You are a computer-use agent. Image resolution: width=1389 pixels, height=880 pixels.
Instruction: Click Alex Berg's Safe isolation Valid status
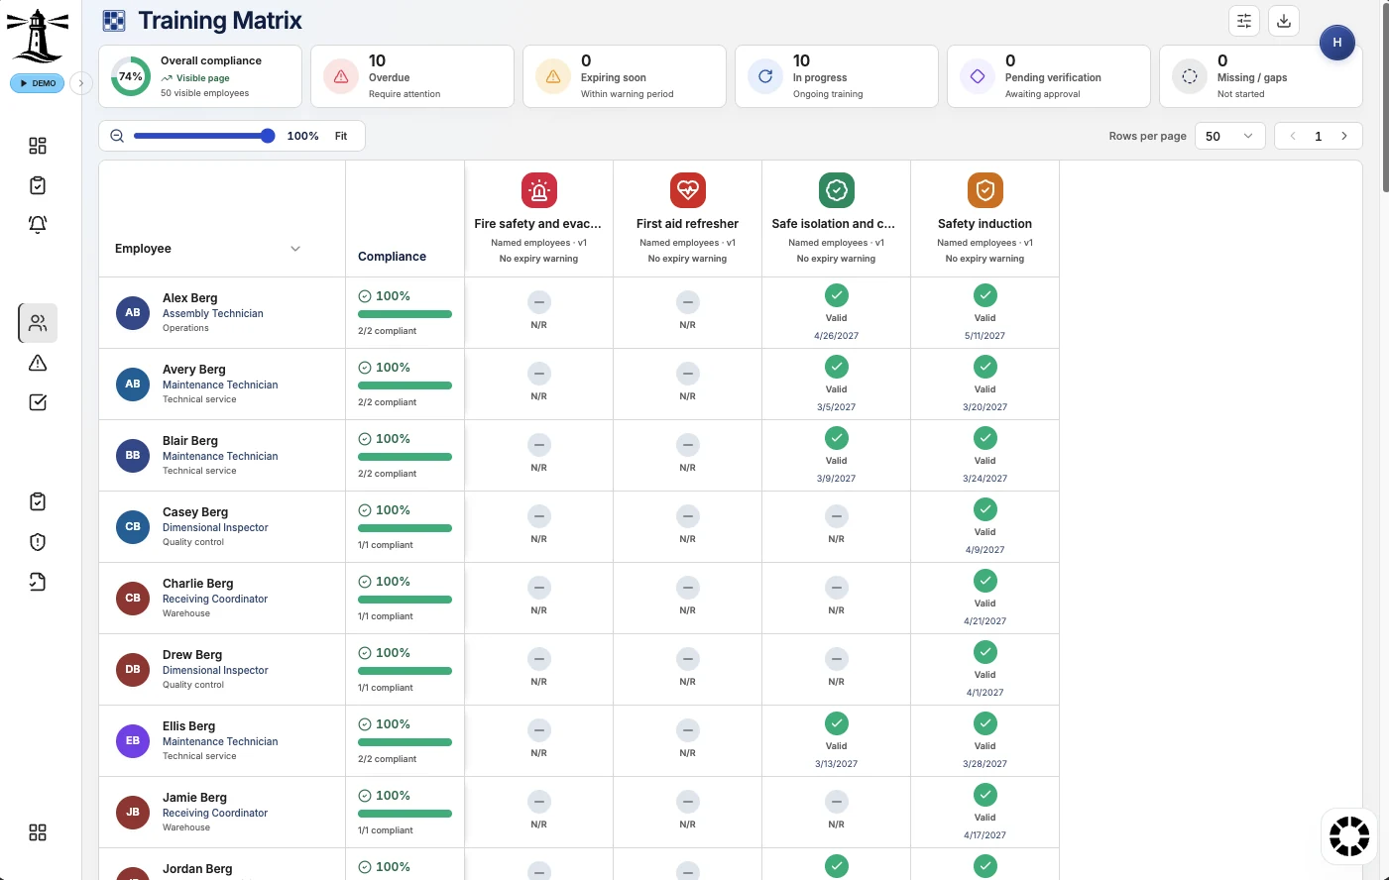(x=837, y=313)
